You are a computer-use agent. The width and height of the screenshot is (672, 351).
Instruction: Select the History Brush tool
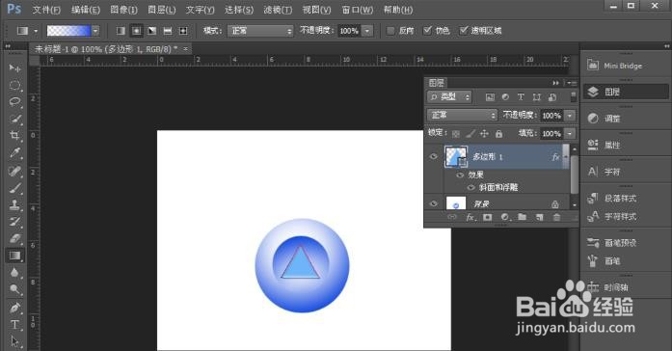tap(14, 222)
